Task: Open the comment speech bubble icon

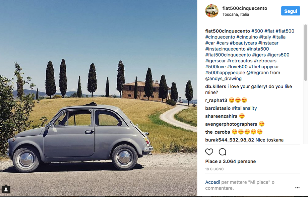Action: click(x=223, y=152)
